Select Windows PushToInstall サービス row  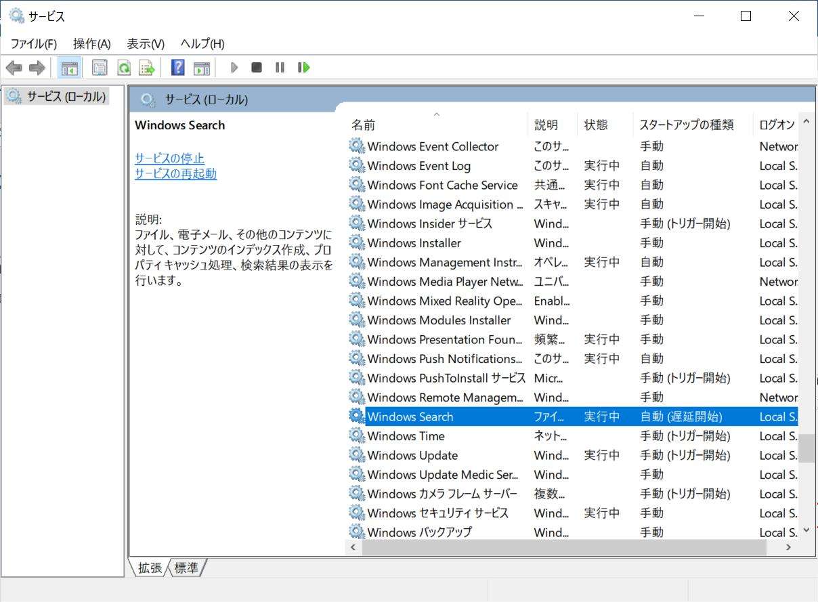(573, 378)
